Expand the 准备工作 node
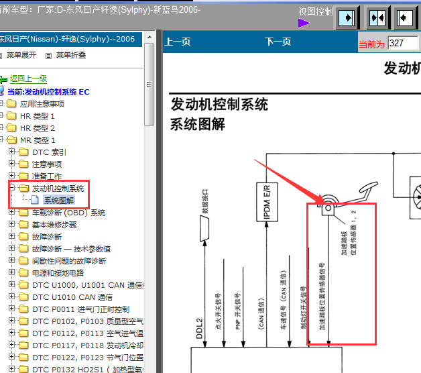This screenshot has width=421, height=373. (x=11, y=176)
